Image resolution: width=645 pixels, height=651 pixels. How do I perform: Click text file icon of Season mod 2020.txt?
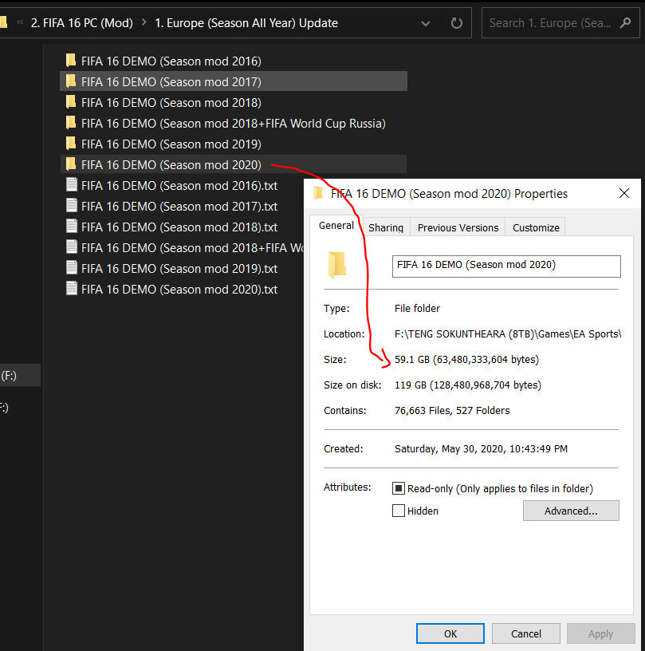[71, 289]
